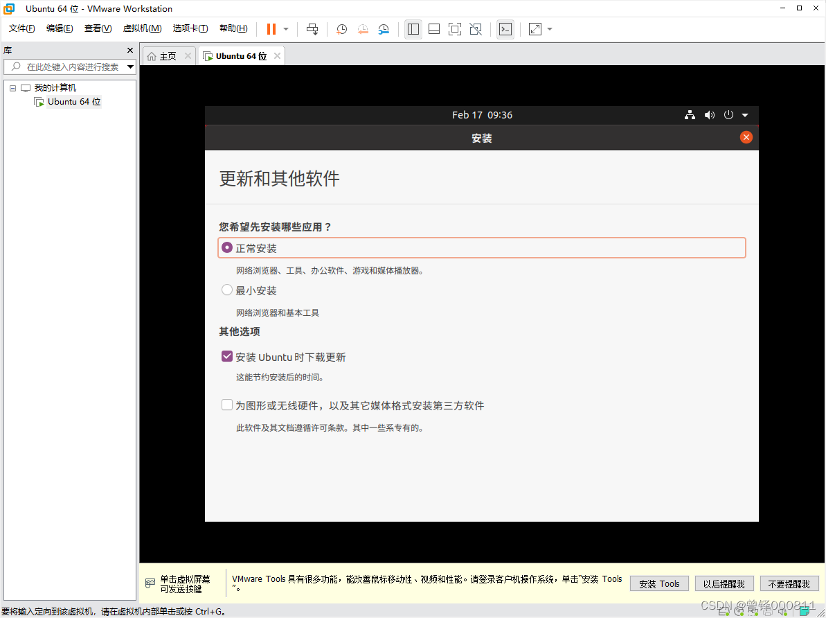This screenshot has height=618, width=826.
Task: Enable third-party software for graphics and Wi-Fi
Action: click(227, 405)
